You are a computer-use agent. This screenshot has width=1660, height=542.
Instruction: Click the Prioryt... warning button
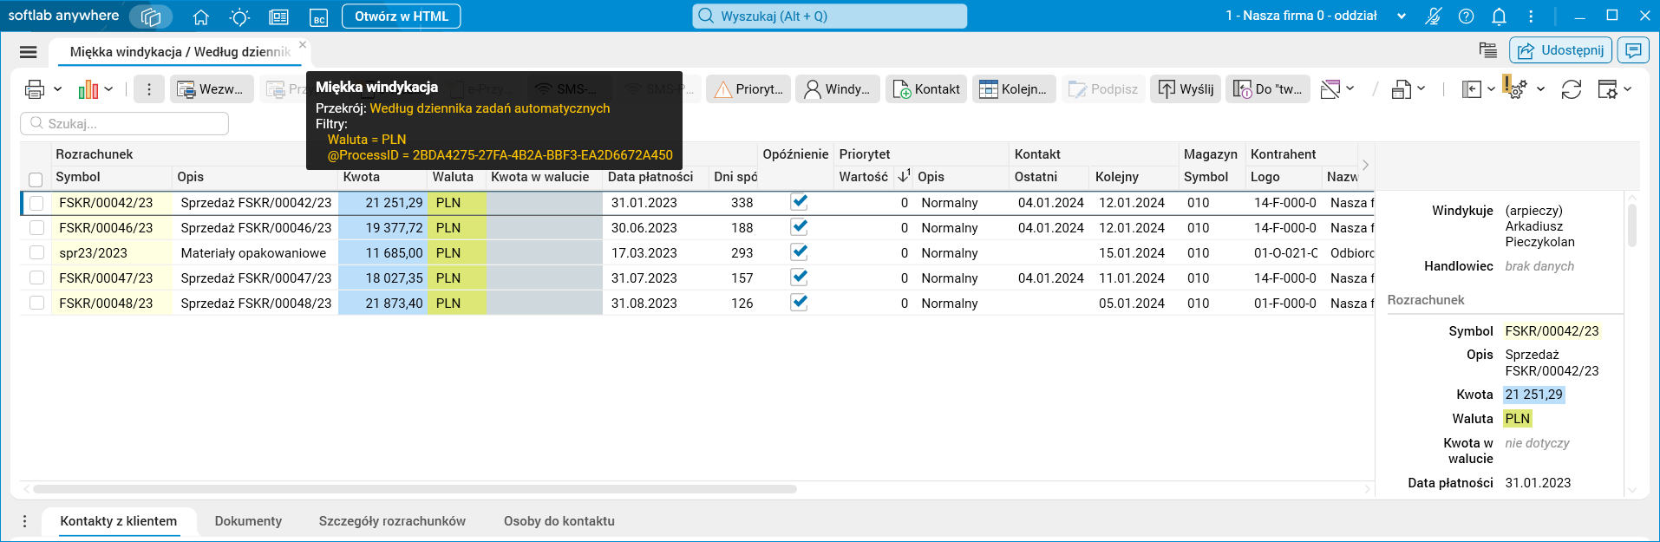click(x=748, y=88)
